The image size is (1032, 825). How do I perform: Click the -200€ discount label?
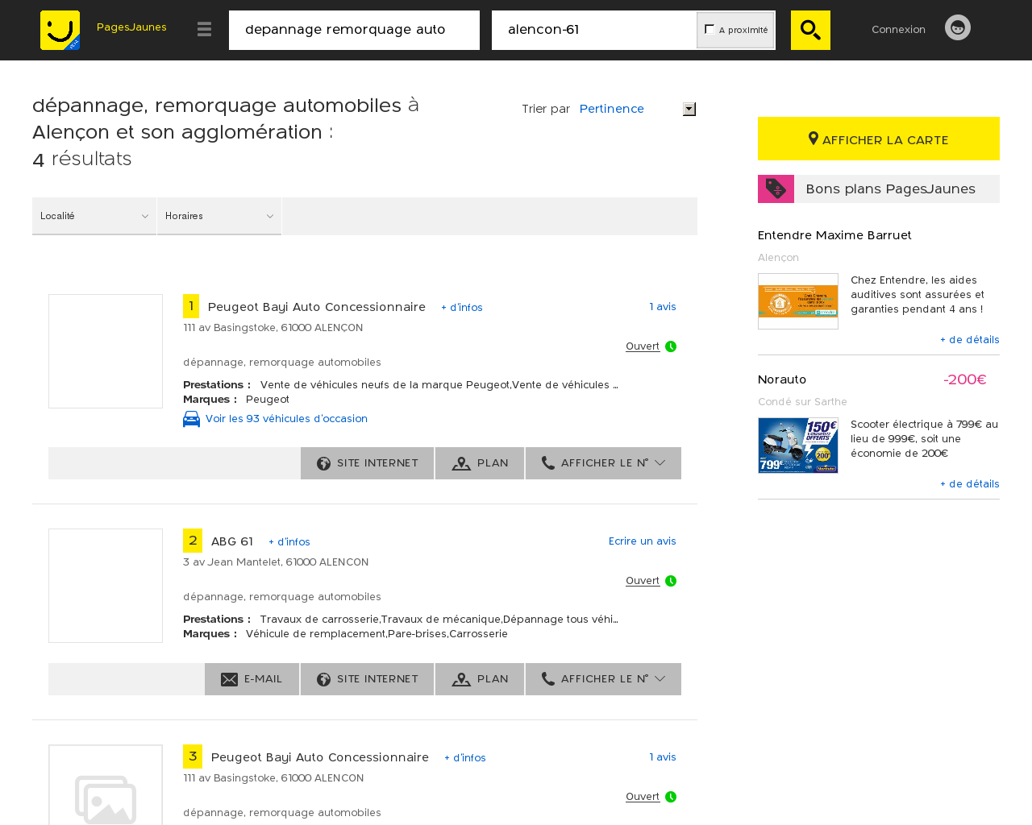(x=965, y=379)
